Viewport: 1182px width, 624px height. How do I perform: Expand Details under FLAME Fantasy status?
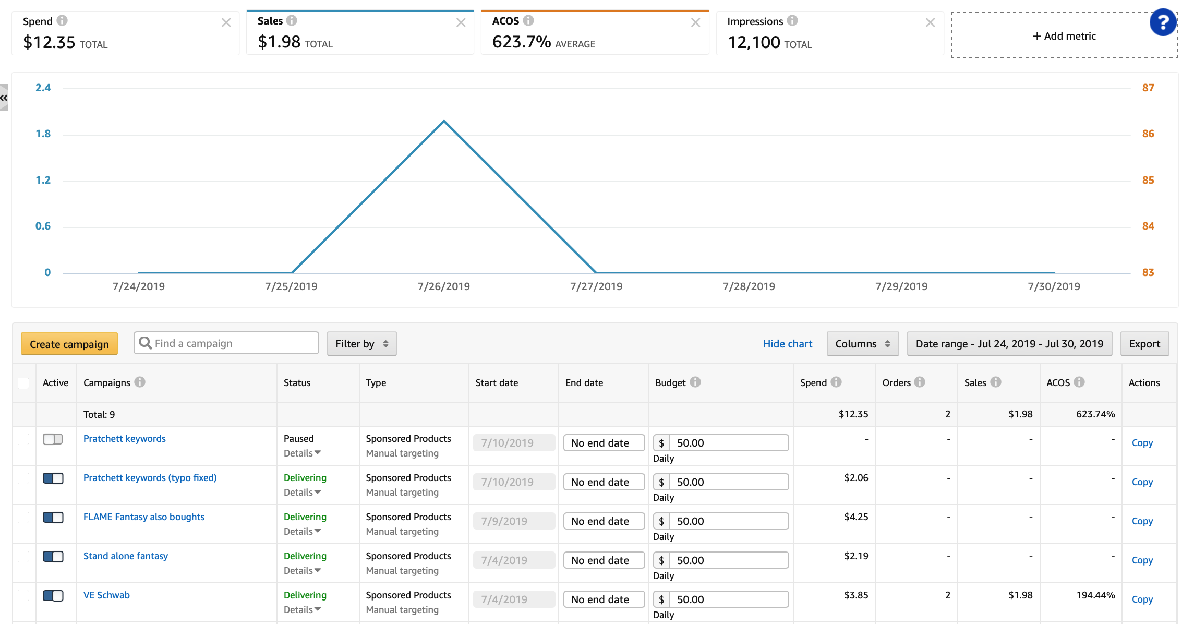(302, 531)
